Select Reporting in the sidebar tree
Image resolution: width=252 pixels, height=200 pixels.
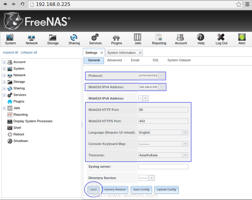pos(20,114)
